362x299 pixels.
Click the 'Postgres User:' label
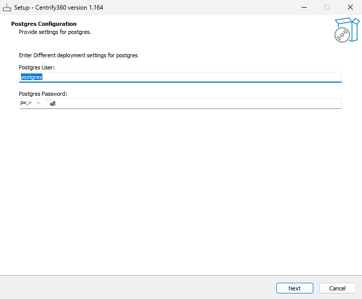tap(37, 67)
